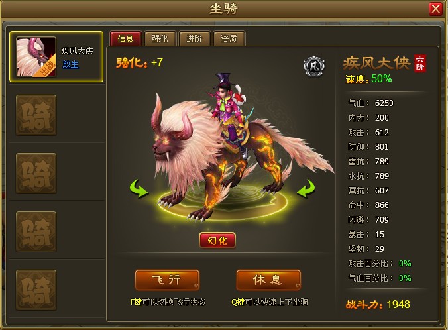Open the 资质 tab
The height and width of the screenshot is (330, 448).
[x=229, y=38]
